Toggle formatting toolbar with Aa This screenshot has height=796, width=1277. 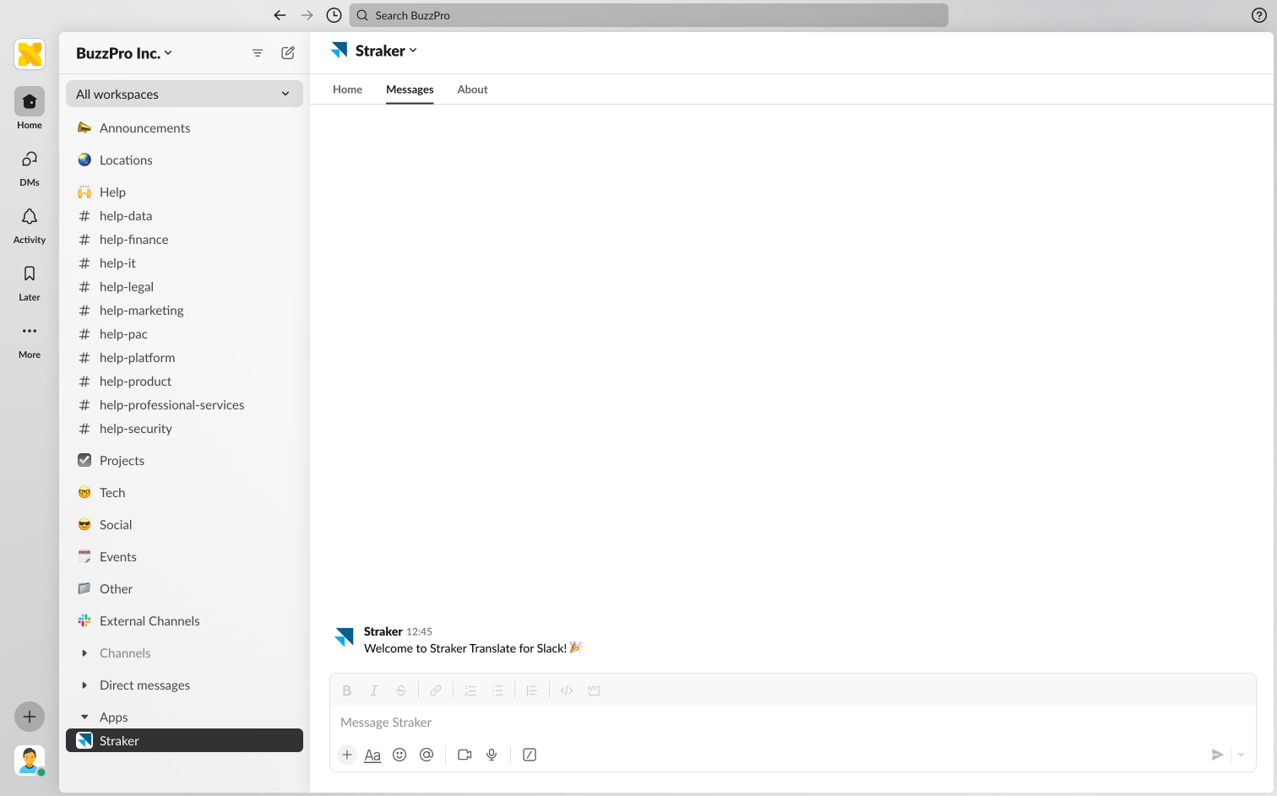click(372, 755)
